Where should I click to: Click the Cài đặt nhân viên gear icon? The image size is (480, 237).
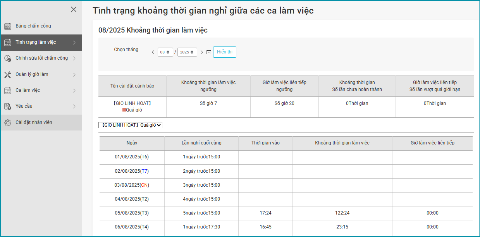click(x=8, y=123)
